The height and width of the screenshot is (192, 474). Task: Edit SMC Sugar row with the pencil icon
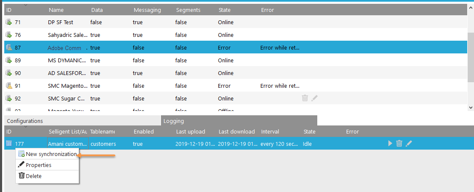[x=314, y=98]
